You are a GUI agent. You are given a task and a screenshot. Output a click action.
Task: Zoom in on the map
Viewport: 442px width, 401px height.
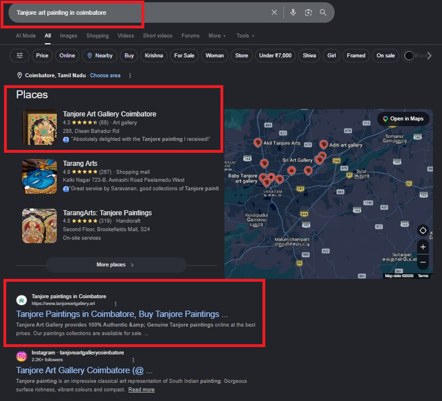423,247
